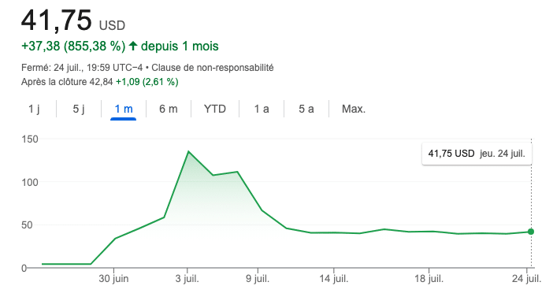Viewport: 553px width, 297px height.
Task: Select the 1 j time range tab
Action: click(x=34, y=109)
